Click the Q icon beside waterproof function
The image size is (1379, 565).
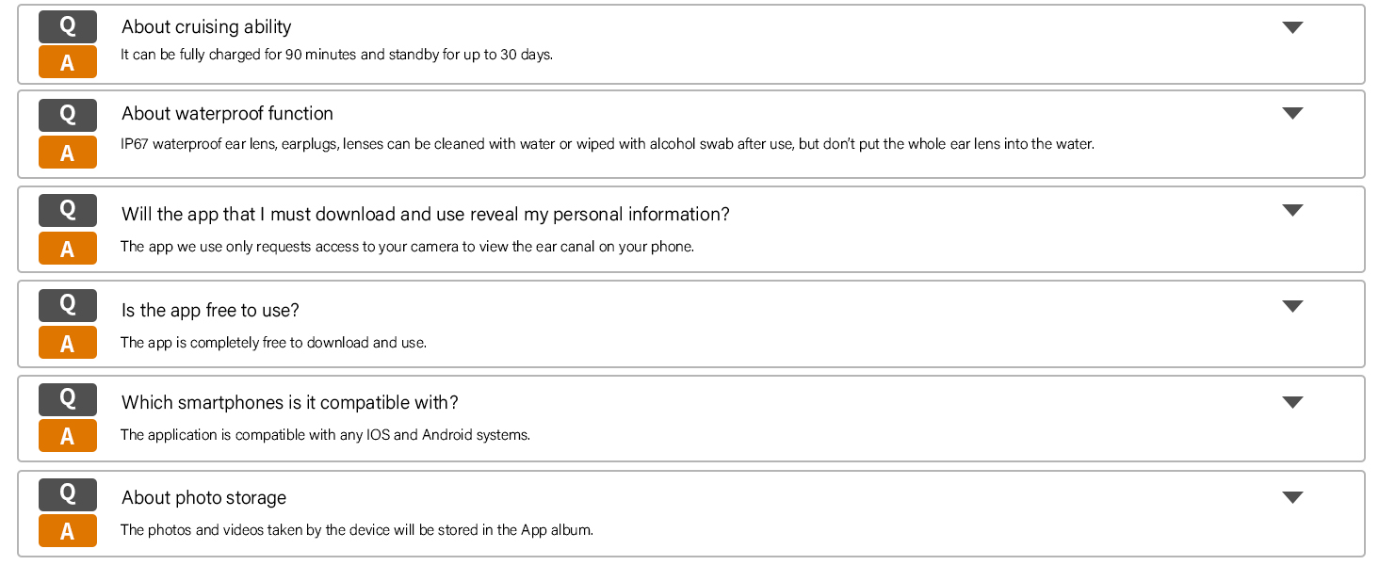tap(67, 115)
